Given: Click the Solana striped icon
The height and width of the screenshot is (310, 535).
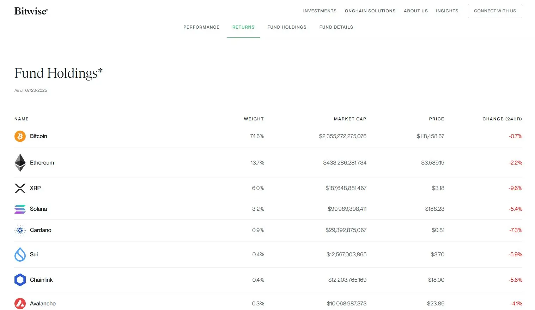Looking at the screenshot, I should tap(20, 209).
